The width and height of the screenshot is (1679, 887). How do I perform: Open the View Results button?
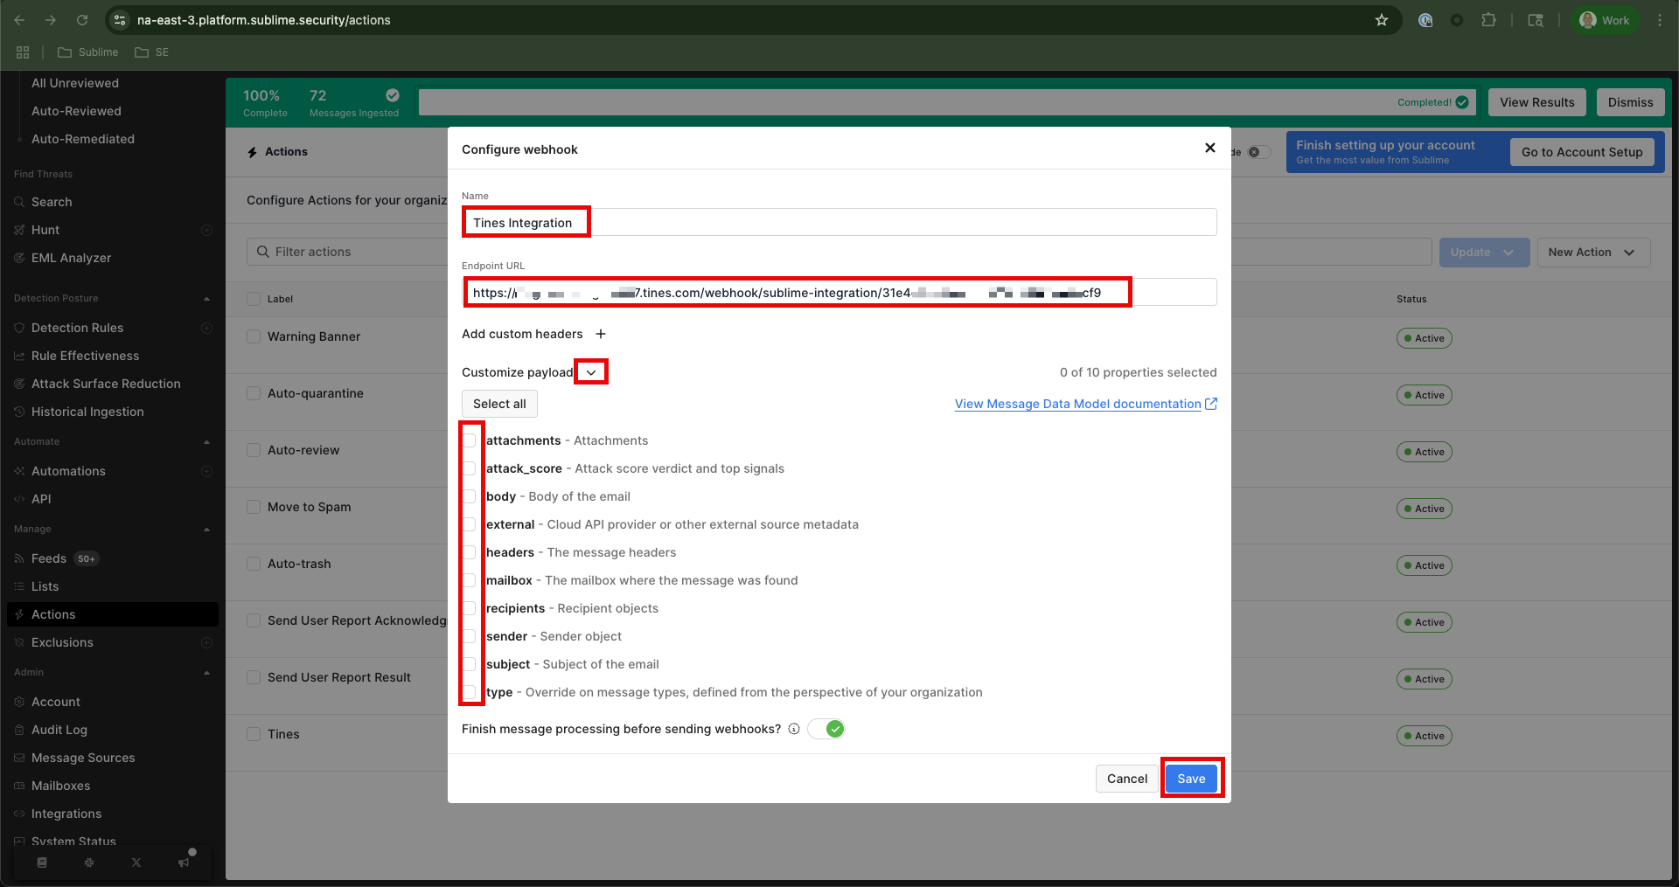[1537, 102]
